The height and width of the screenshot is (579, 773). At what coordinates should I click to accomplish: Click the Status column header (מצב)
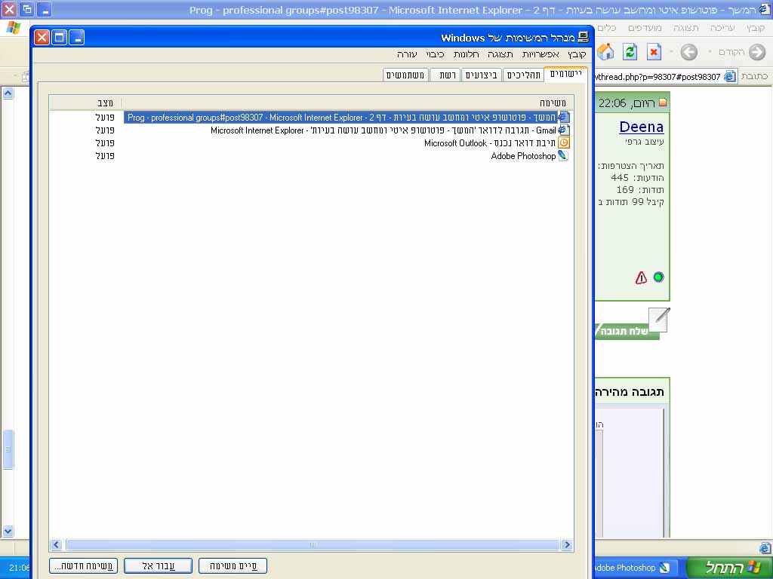85,103
